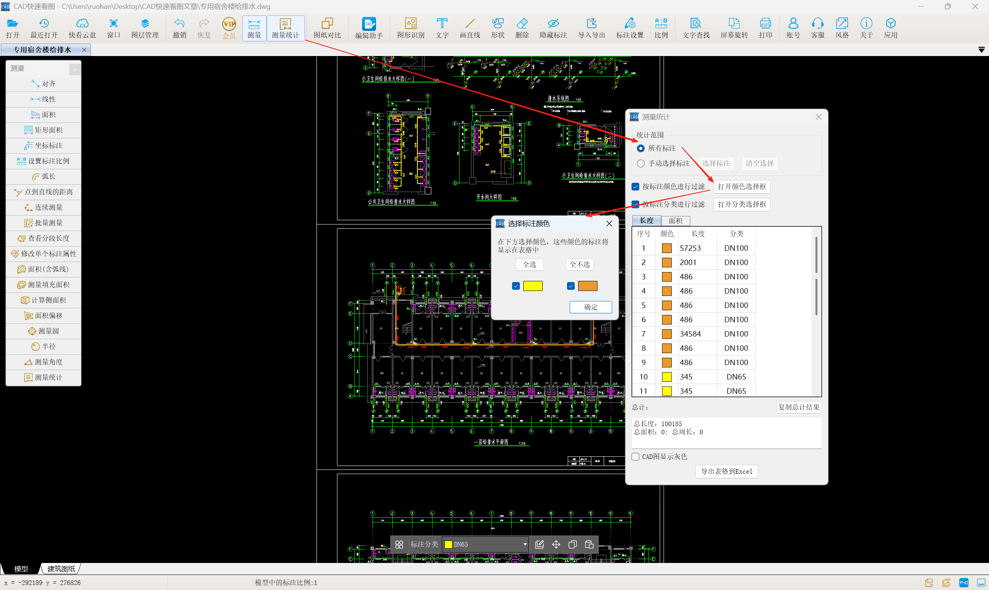This screenshot has height=590, width=989.
Task: Switch to the 面积 tab
Action: [x=675, y=221]
